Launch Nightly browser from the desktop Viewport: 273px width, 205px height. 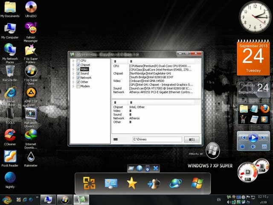(10, 180)
